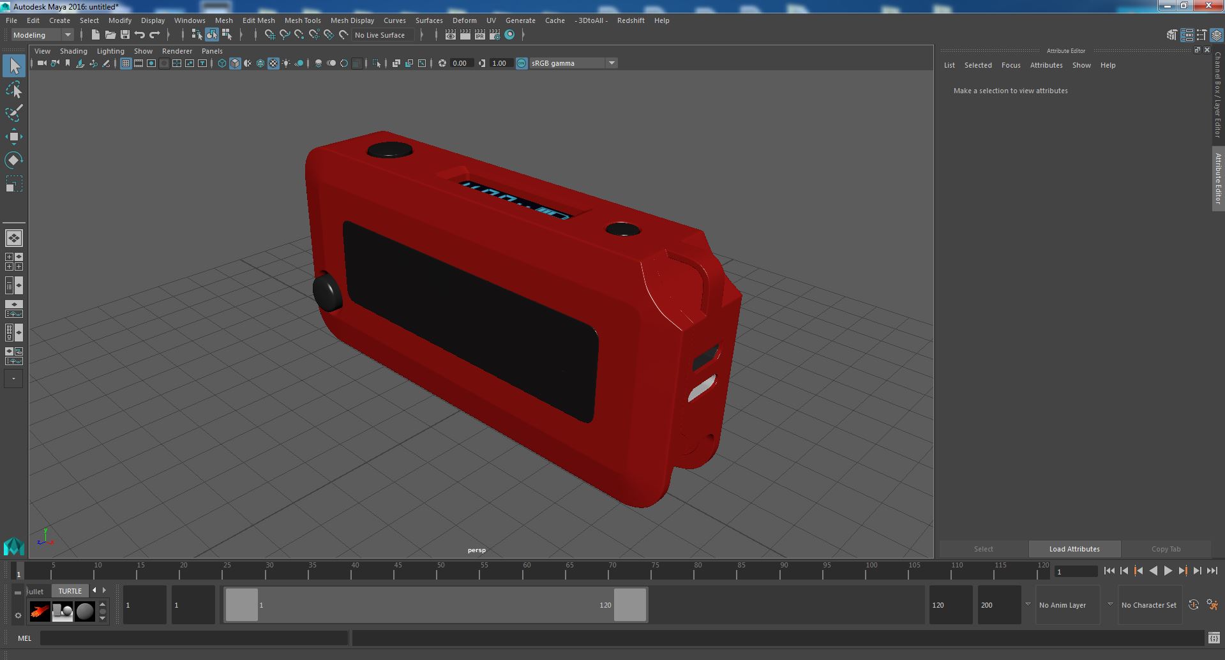The image size is (1225, 660).
Task: Toggle smooth shade all cube icon
Action: click(x=235, y=63)
